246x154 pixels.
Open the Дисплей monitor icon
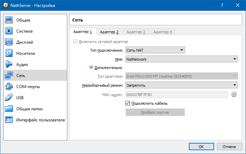point(9,42)
